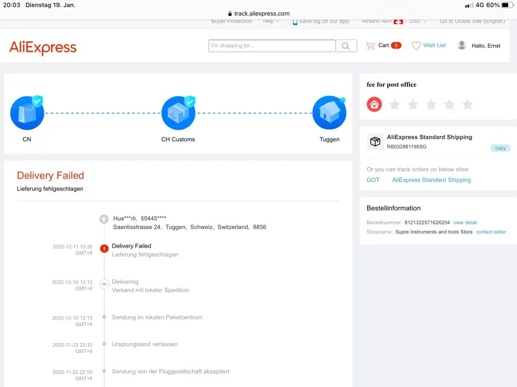The image size is (517, 387).
Task: Click the "Sendung von der Fluggesellschaft akzeptiert" dot
Action: point(104,371)
